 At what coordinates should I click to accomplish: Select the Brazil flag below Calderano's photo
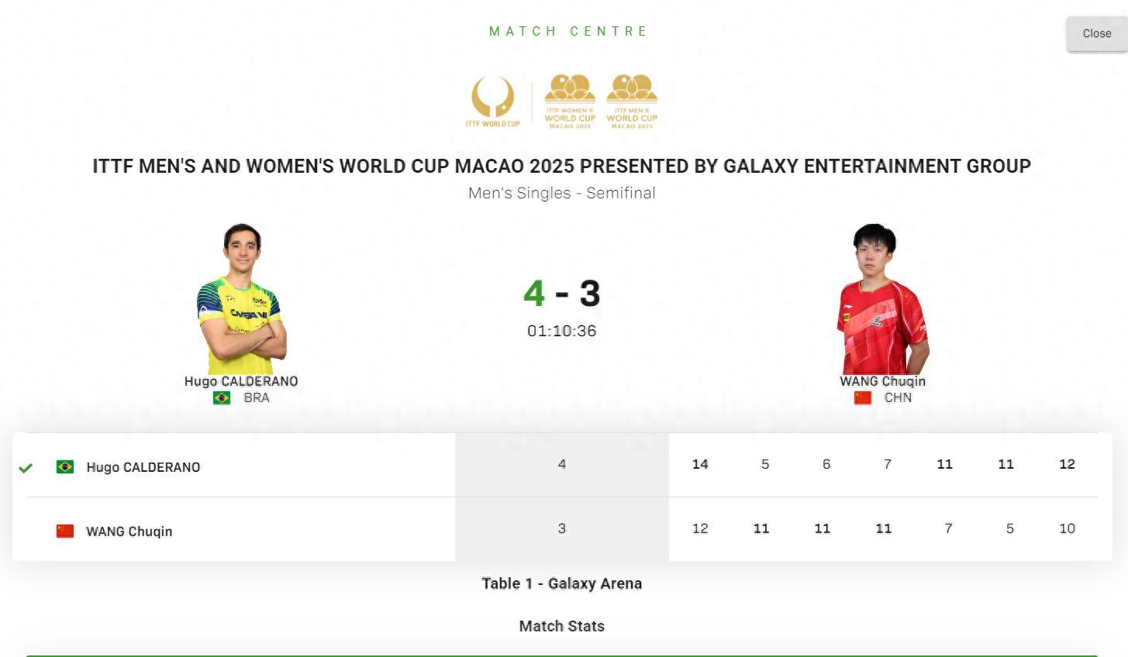click(x=222, y=398)
